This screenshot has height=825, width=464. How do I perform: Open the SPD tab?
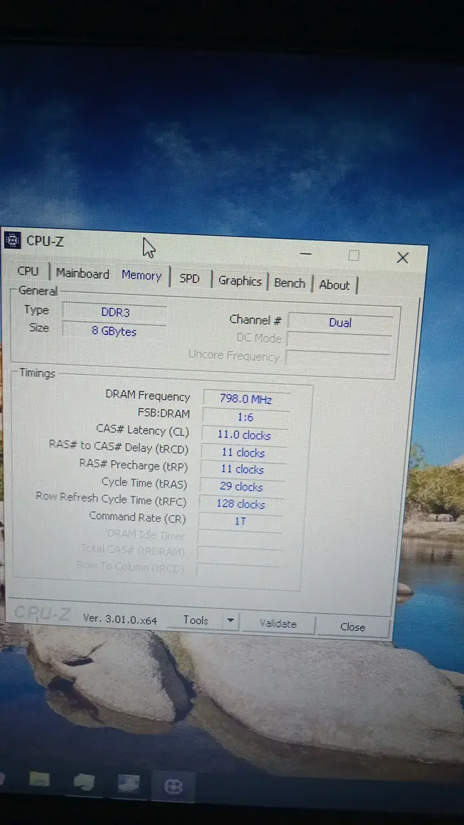[189, 278]
